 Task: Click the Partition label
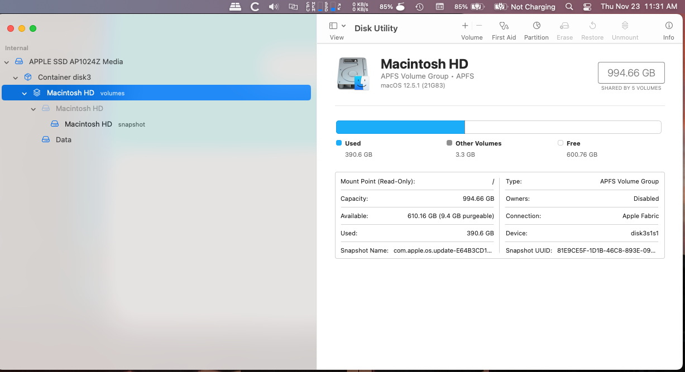tap(536, 37)
